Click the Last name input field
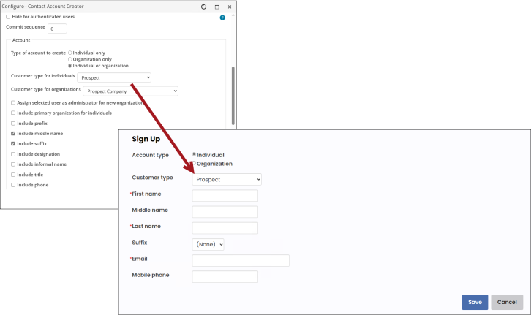This screenshot has height=315, width=531. pos(225,228)
